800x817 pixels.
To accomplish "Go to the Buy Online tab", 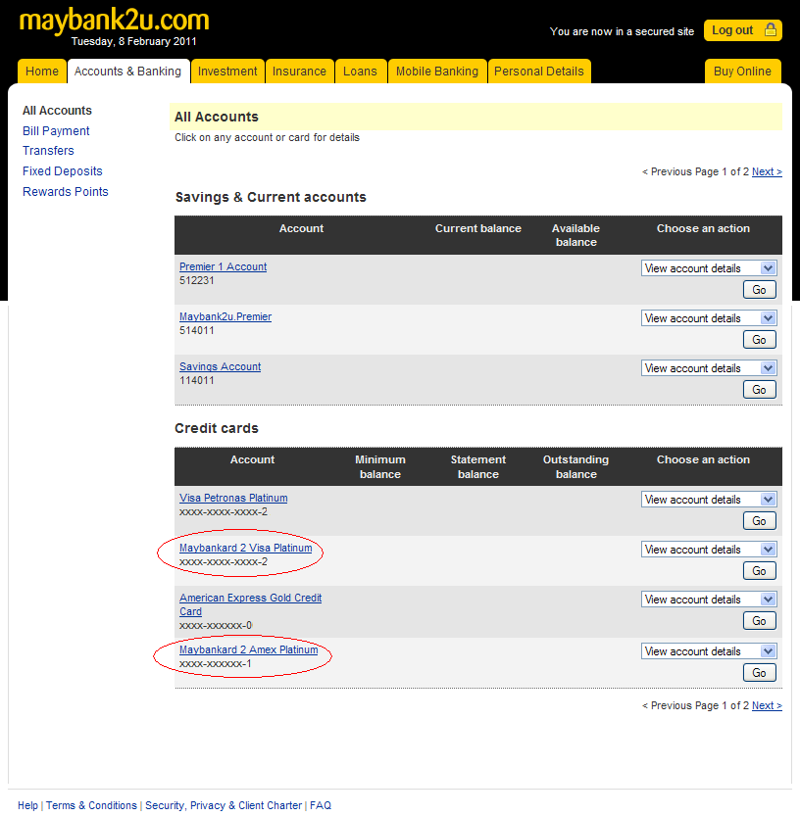I will click(x=742, y=72).
